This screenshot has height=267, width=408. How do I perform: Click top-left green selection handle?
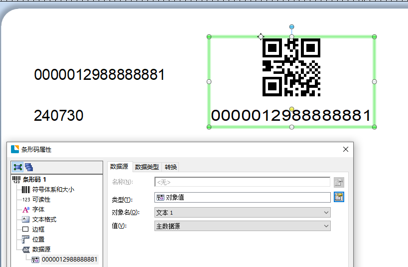[x=209, y=37]
